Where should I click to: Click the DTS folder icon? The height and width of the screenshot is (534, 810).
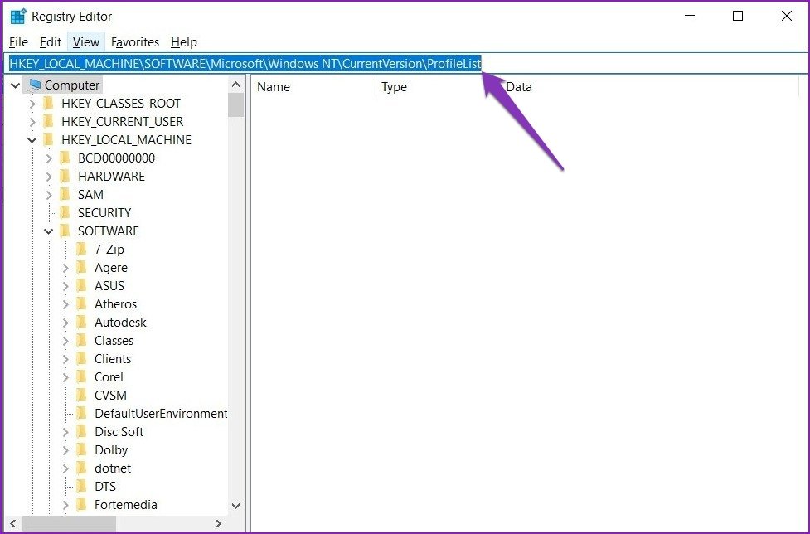(81, 487)
